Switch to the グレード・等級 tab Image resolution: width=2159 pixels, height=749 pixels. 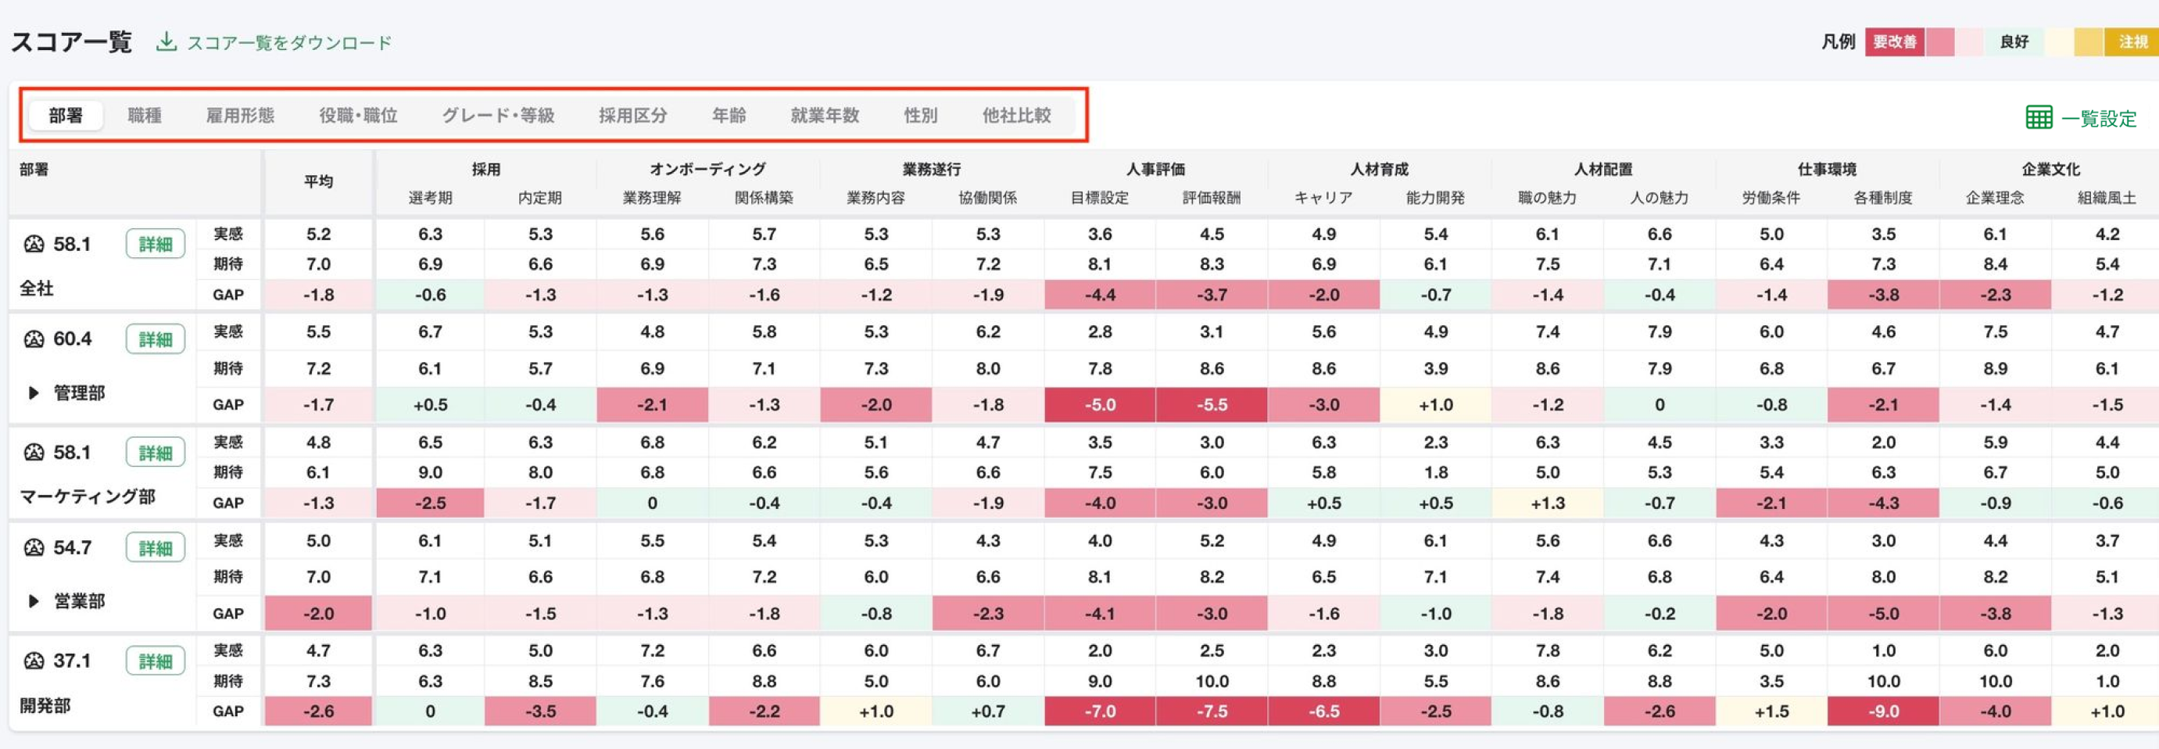point(498,116)
